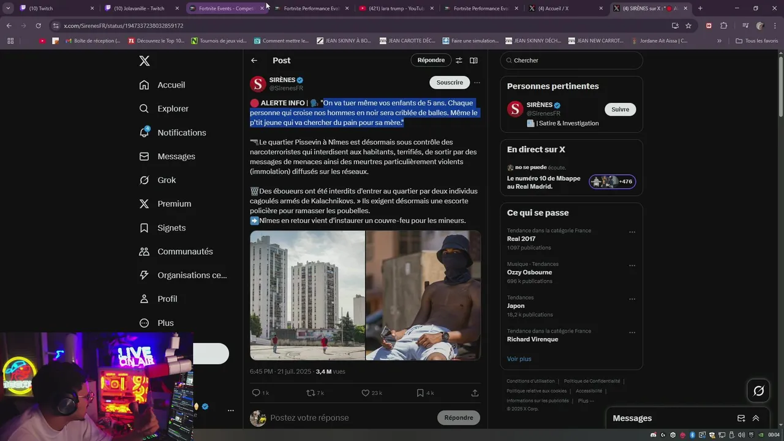
Task: Open the tower blocks photo
Action: 307,295
